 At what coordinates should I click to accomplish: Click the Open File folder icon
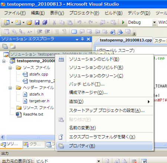click(x=29, y=22)
